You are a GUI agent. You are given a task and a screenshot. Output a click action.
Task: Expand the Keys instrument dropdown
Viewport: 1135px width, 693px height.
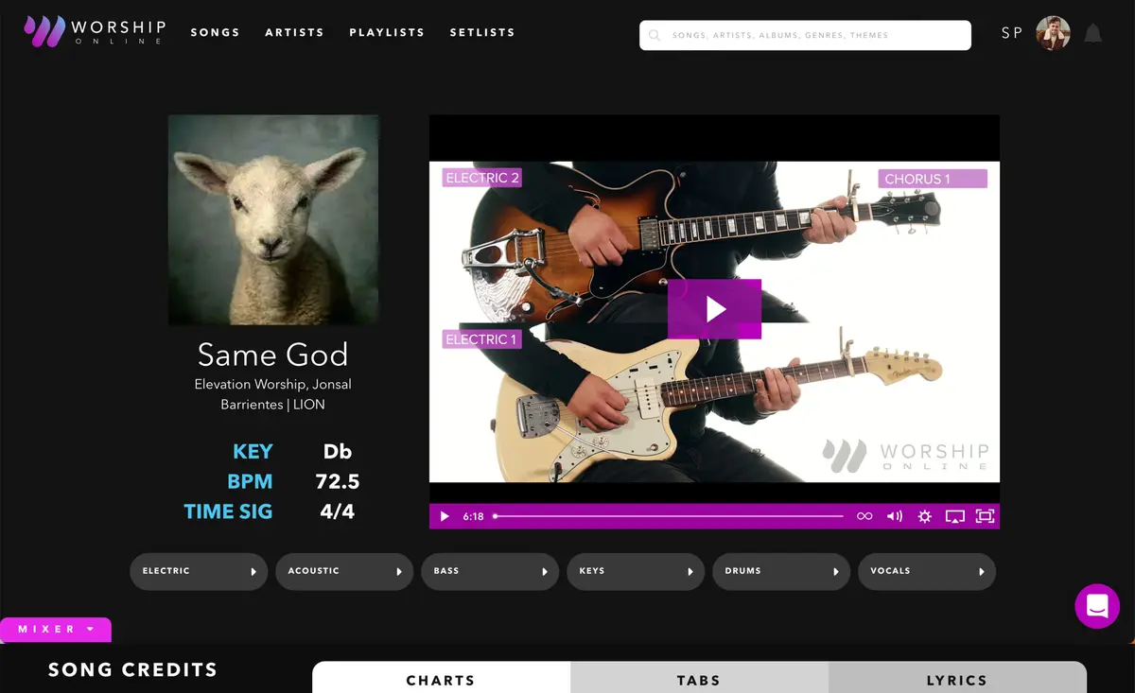(x=636, y=571)
